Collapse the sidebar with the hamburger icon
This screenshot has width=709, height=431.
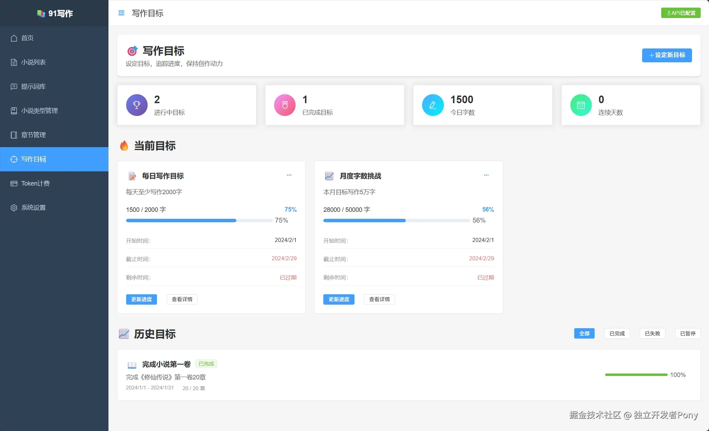(121, 13)
